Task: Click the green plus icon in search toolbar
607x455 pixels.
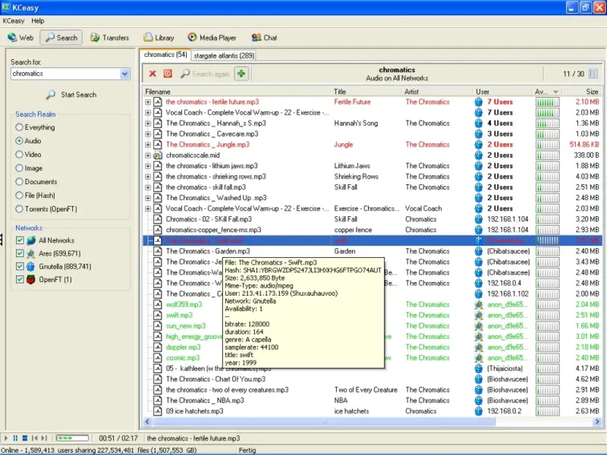Action: pos(241,74)
